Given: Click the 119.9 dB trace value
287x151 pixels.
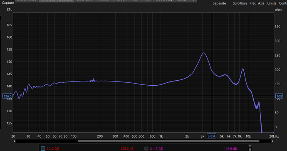Looking at the screenshot, I should tap(230, 149).
